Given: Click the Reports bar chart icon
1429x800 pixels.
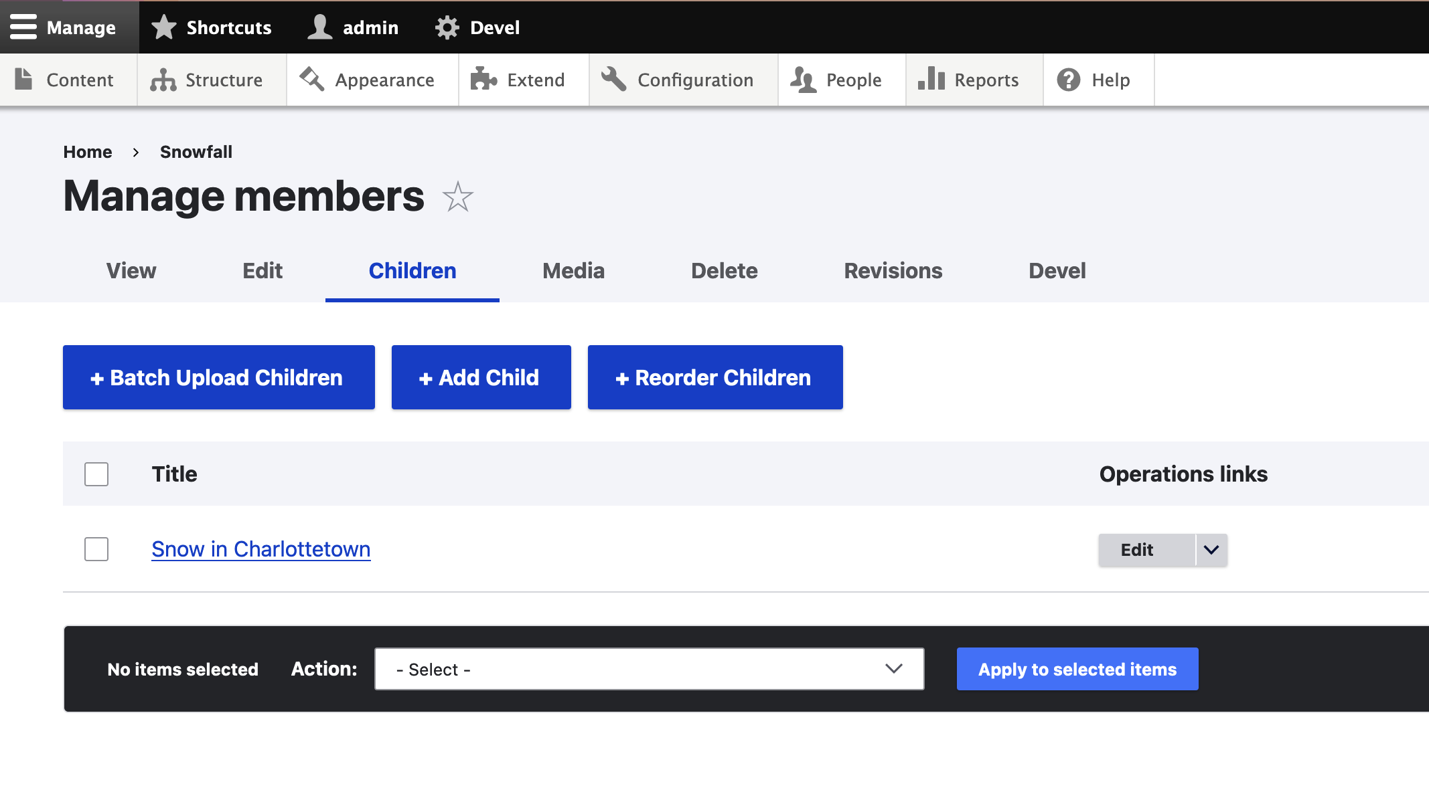Looking at the screenshot, I should [932, 80].
